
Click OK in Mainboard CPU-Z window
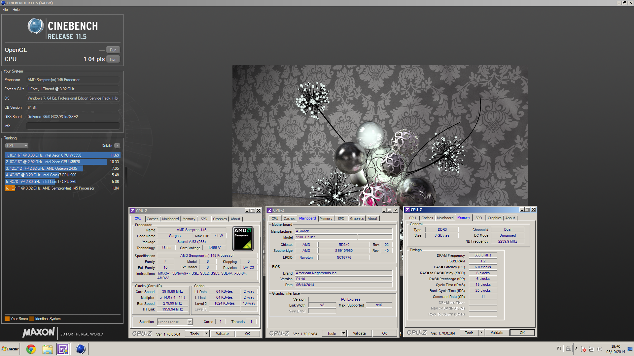[384, 333]
